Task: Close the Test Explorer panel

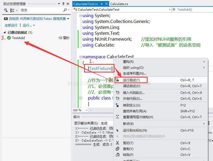Action: tap(68, 4)
